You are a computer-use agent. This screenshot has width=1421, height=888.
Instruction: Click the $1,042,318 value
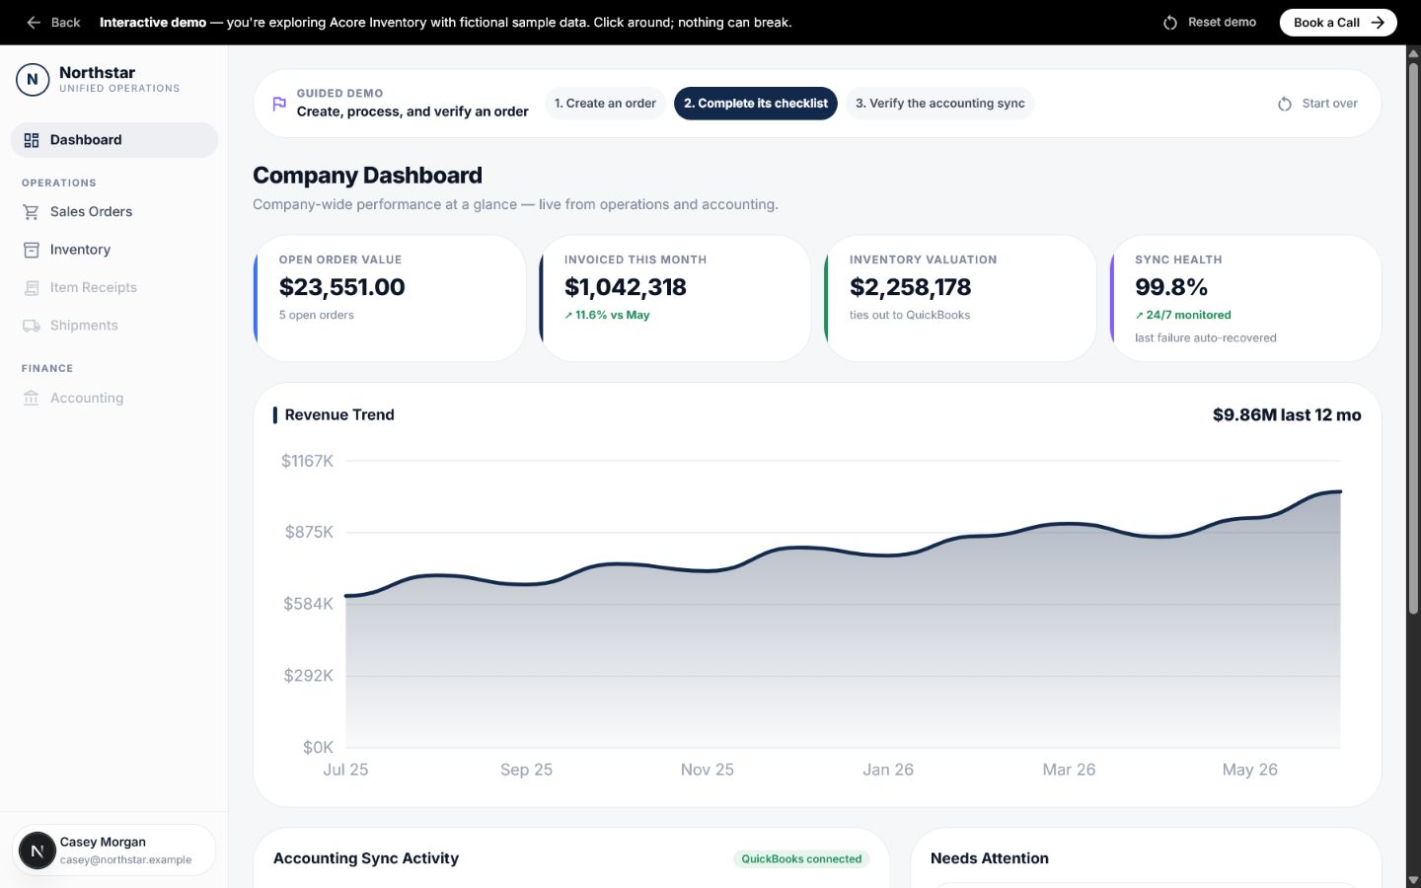[x=626, y=287]
